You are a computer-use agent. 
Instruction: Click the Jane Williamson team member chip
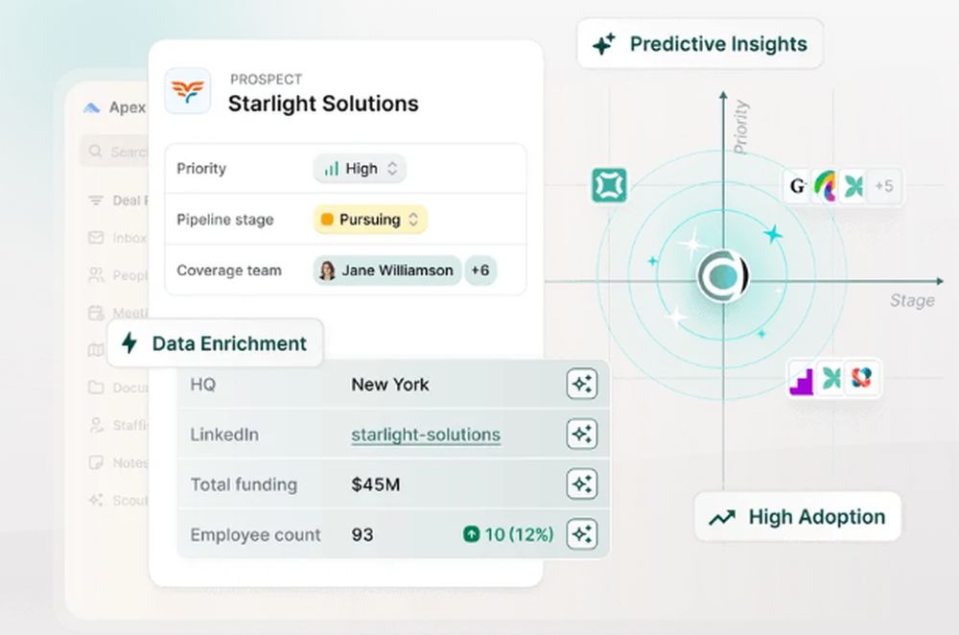point(386,270)
